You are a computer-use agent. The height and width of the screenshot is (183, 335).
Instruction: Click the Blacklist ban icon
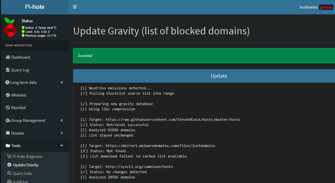(8, 108)
